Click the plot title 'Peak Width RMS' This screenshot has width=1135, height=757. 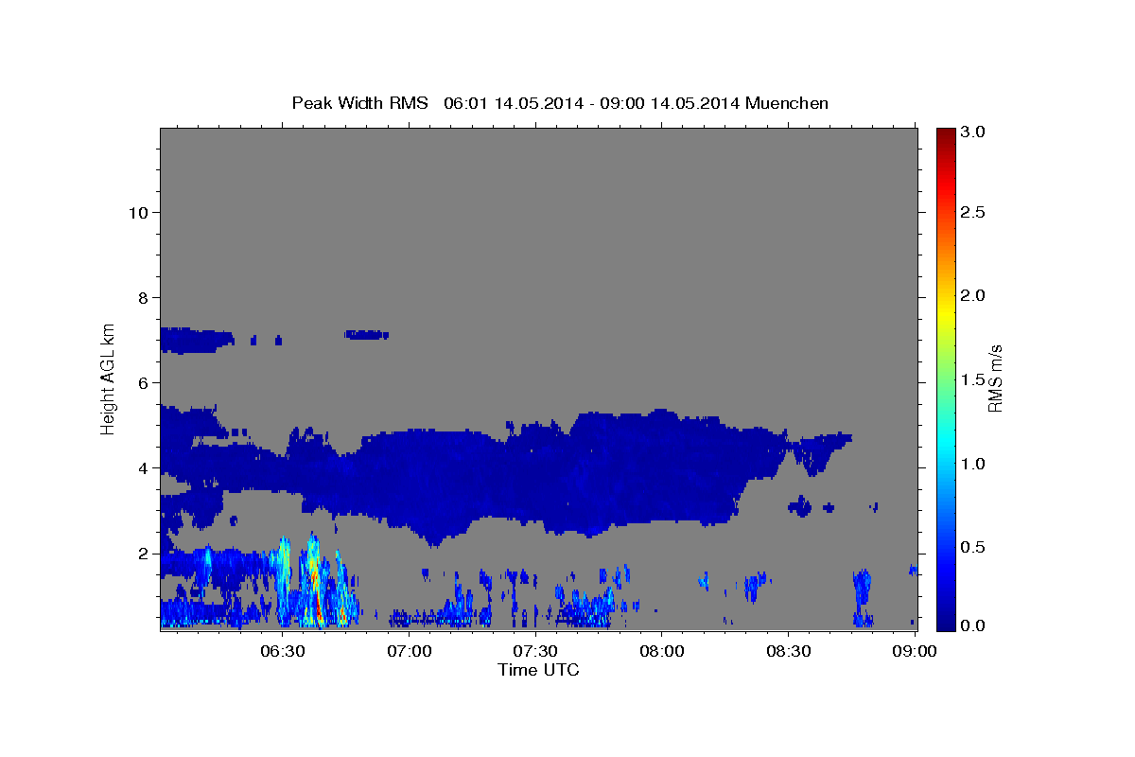click(360, 102)
